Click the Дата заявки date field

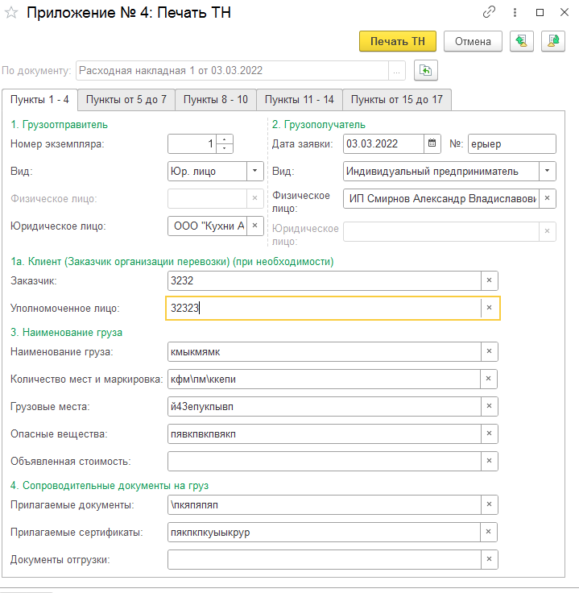[x=383, y=143]
